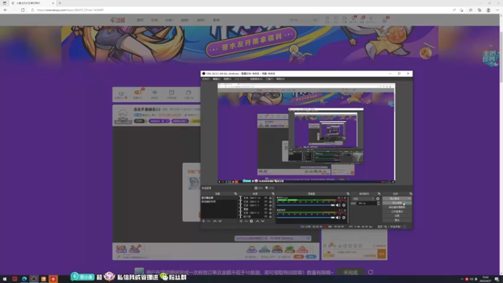This screenshot has height=283, width=503.
Task: Open Windows Start menu
Action: point(5,279)
